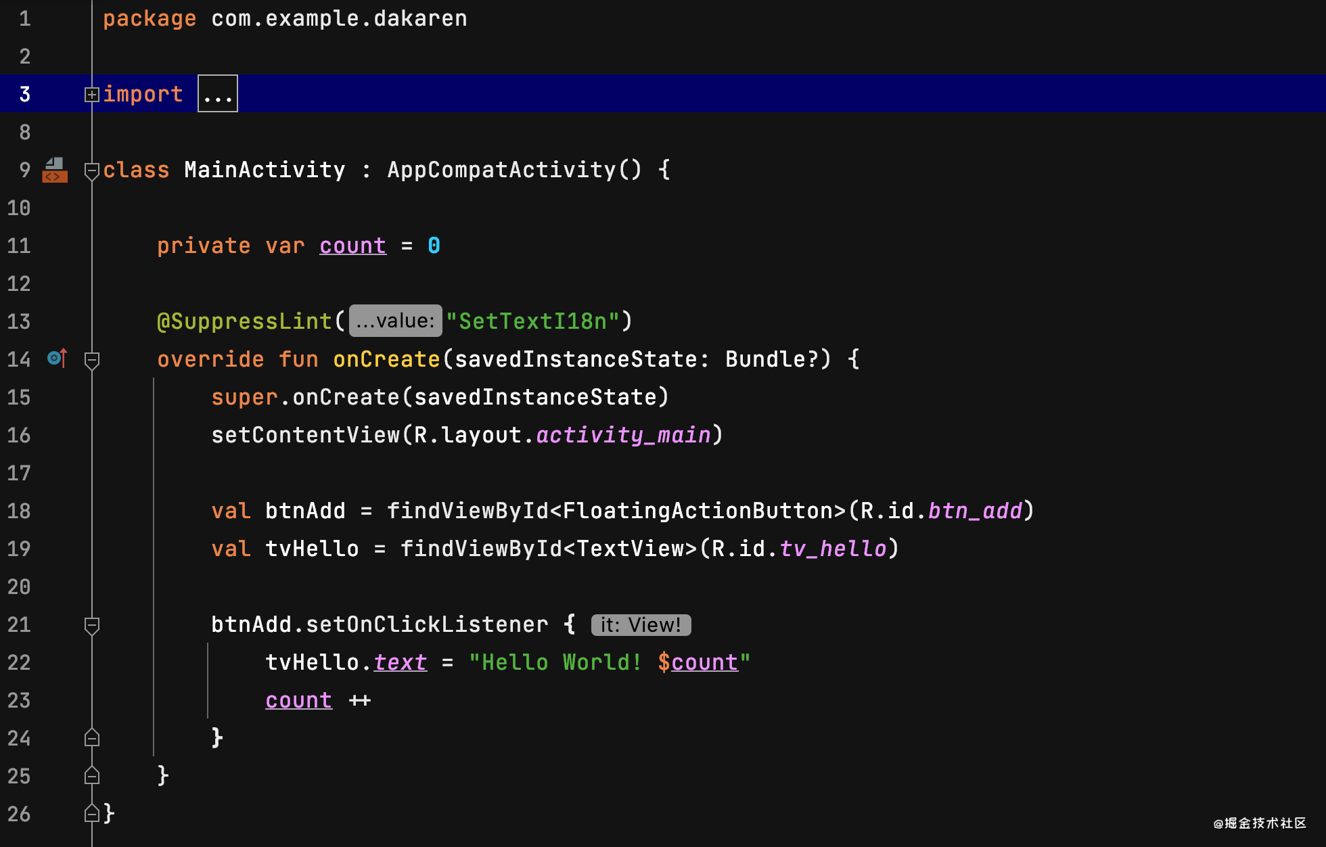Click the 'it: View!' inlay hint

641,624
